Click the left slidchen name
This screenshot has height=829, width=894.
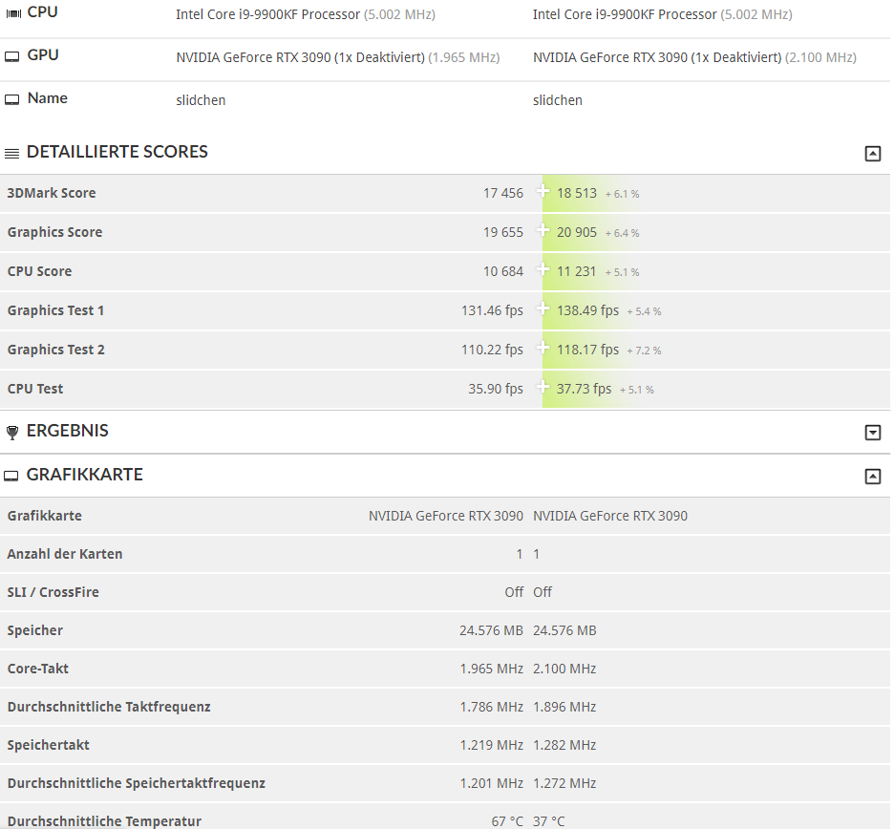tap(201, 100)
